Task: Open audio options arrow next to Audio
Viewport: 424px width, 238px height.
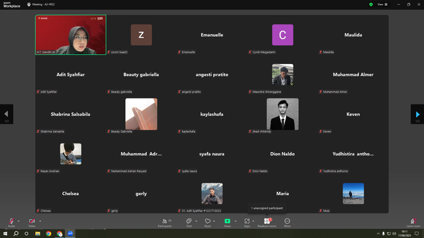Action: pos(19,221)
